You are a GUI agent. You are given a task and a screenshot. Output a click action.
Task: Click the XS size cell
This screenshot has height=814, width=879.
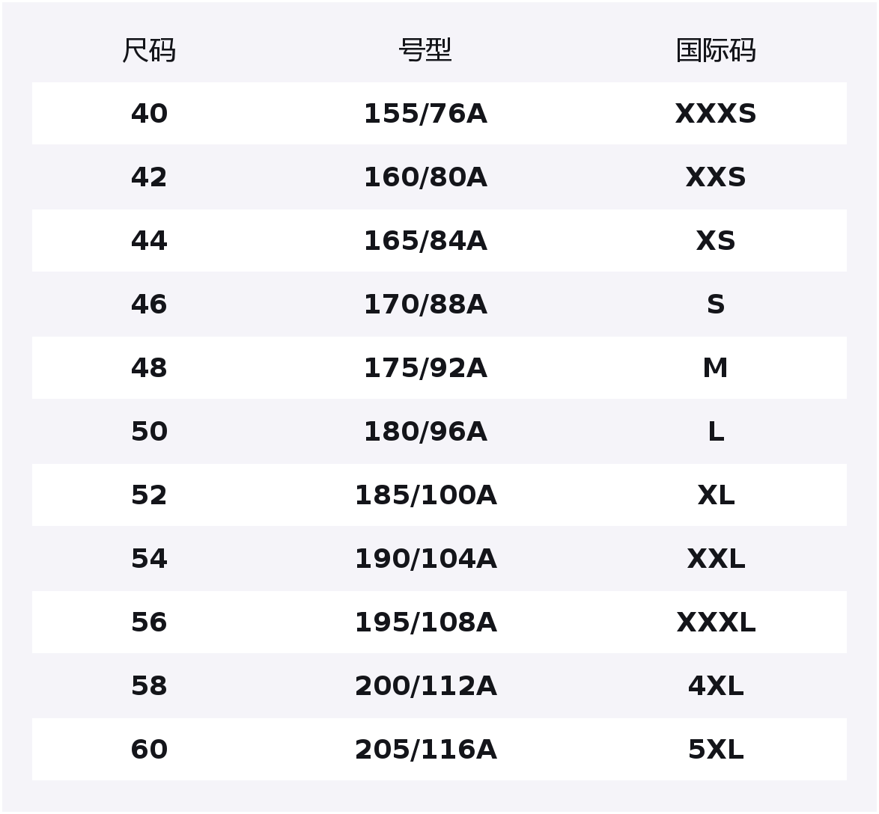click(x=715, y=241)
